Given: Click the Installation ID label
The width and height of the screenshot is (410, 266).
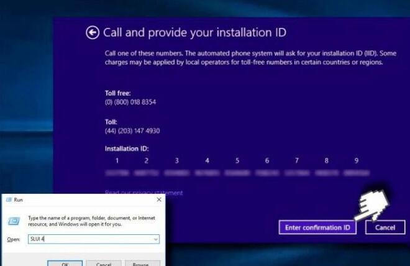Looking at the screenshot, I should point(127,149).
